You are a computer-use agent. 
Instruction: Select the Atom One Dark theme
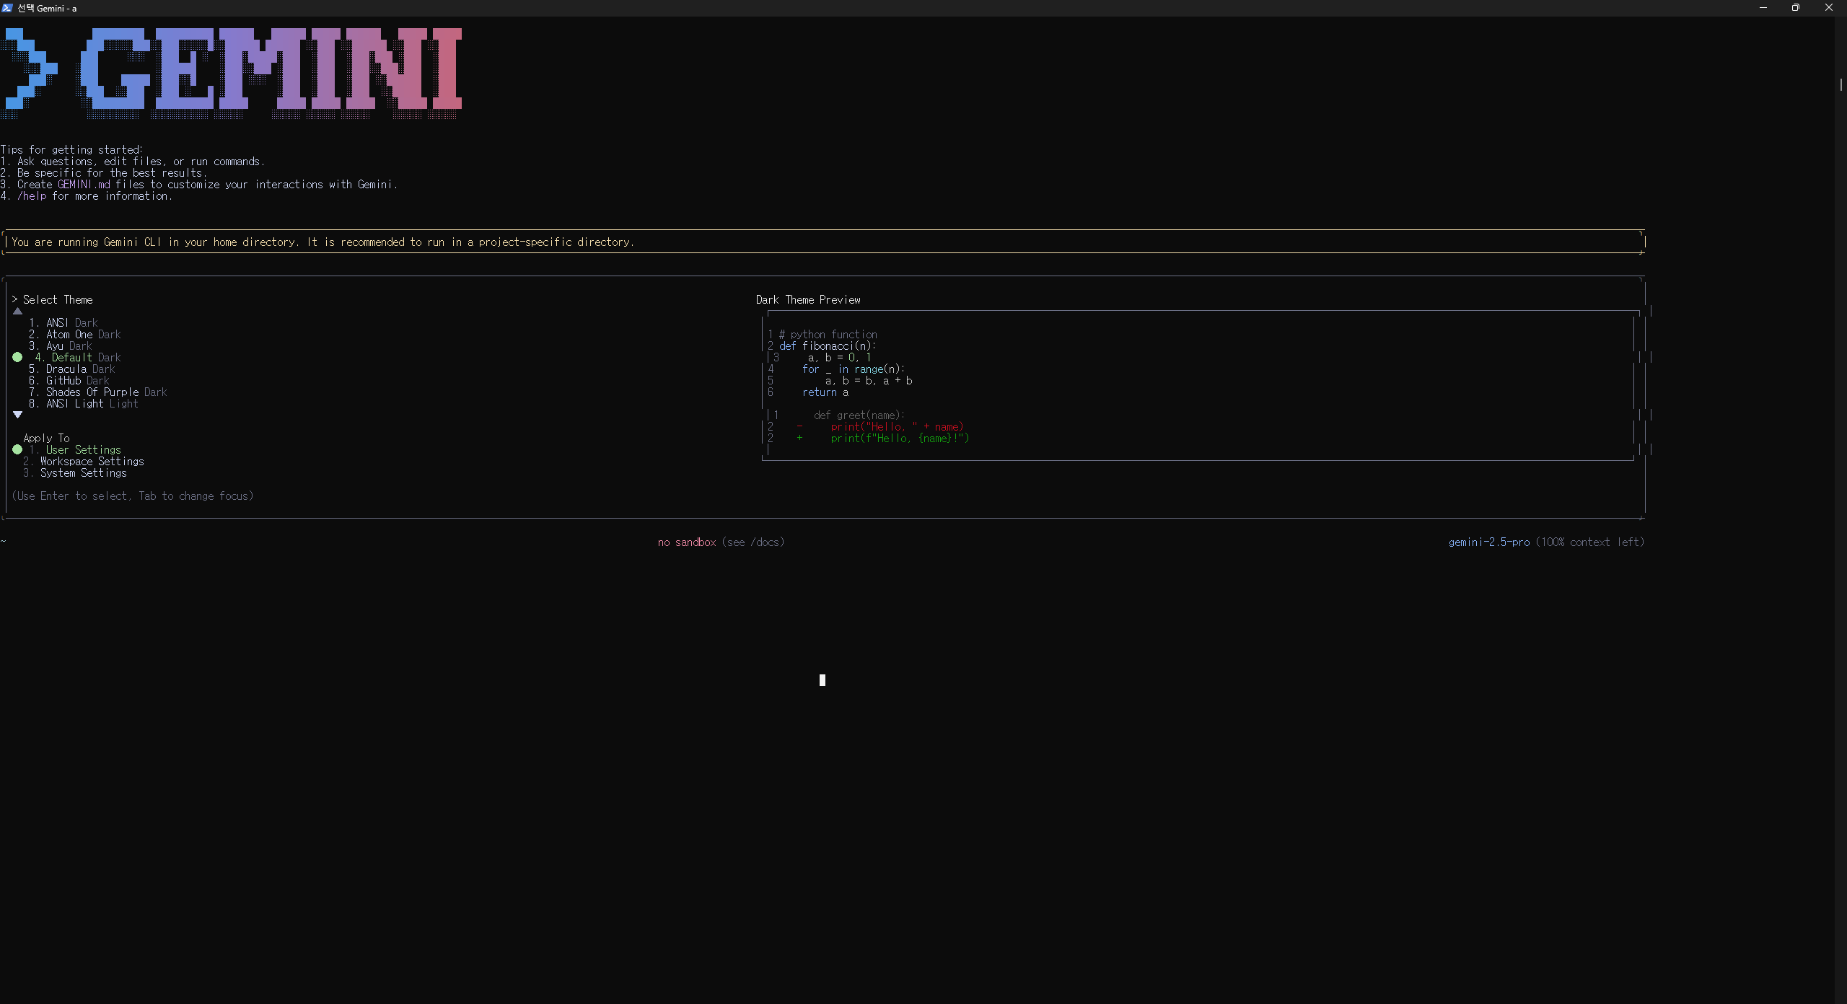click(82, 335)
